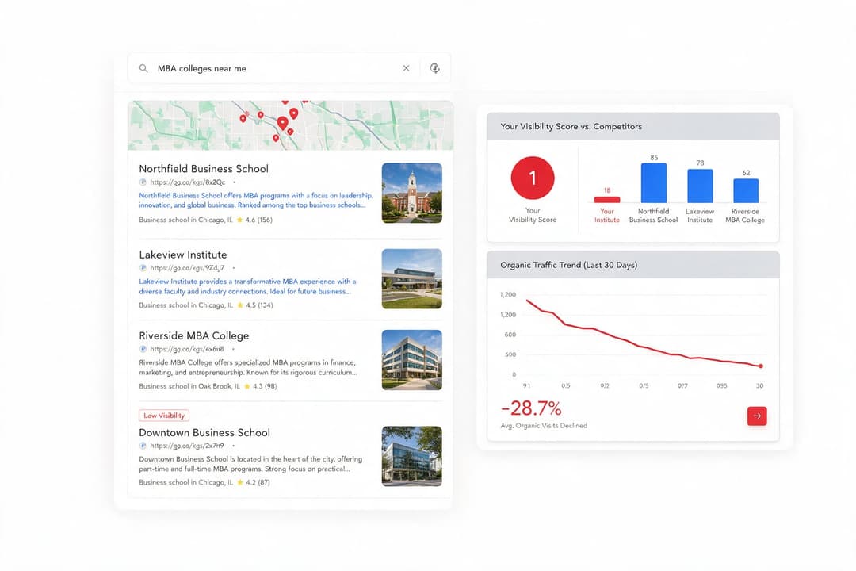Select the largest red pin on the map
The image size is (856, 571).
click(282, 122)
